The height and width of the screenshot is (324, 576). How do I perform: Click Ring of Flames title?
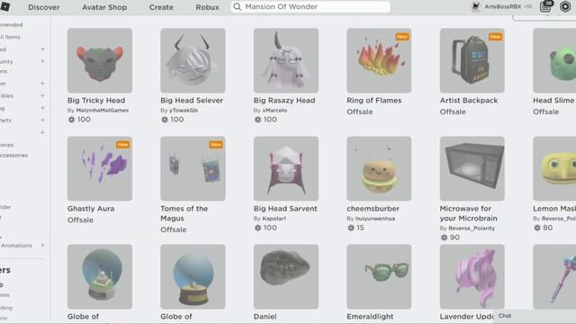374,100
